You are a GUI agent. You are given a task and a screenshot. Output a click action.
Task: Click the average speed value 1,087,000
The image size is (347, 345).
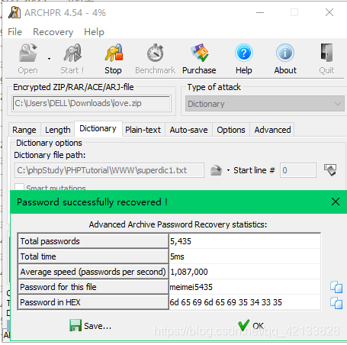click(x=189, y=272)
